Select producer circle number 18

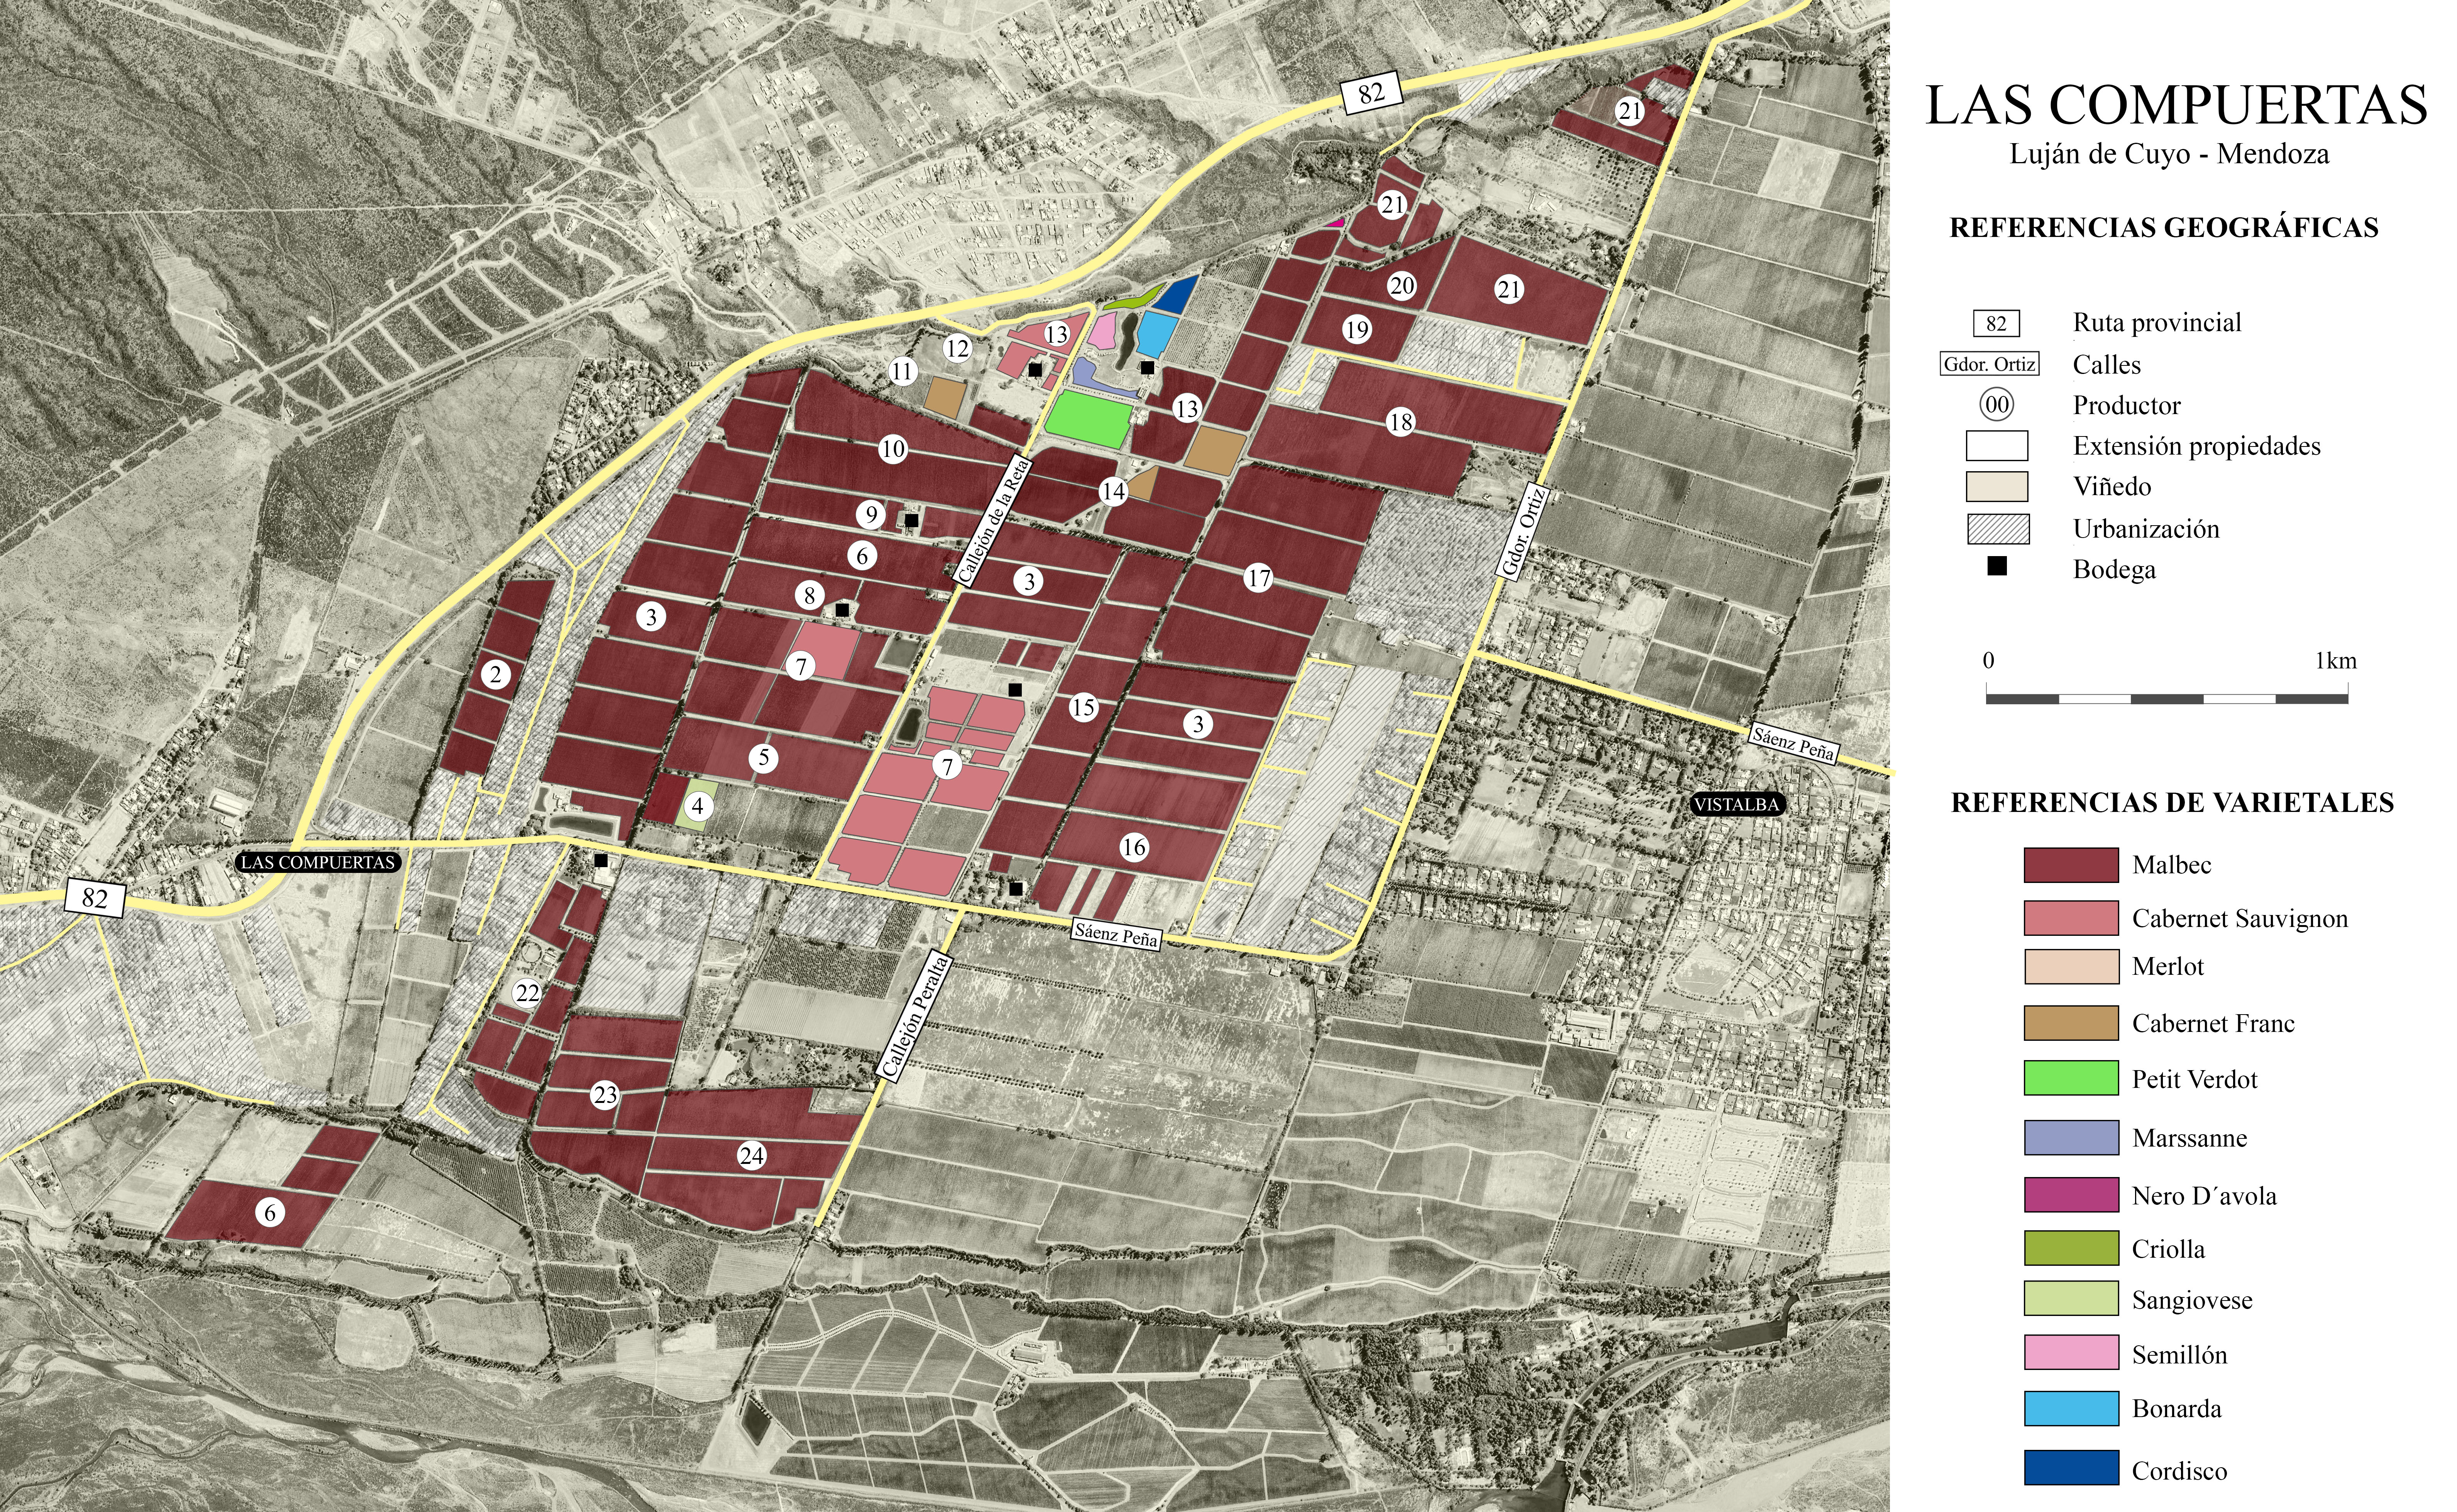[1401, 422]
